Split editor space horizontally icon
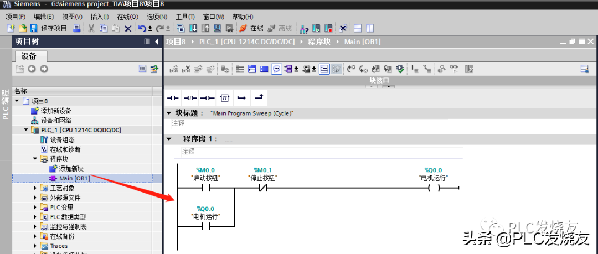 tap(358, 28)
